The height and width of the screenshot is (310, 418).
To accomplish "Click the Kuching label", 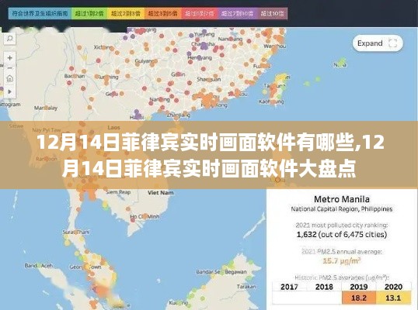I will (179, 303).
